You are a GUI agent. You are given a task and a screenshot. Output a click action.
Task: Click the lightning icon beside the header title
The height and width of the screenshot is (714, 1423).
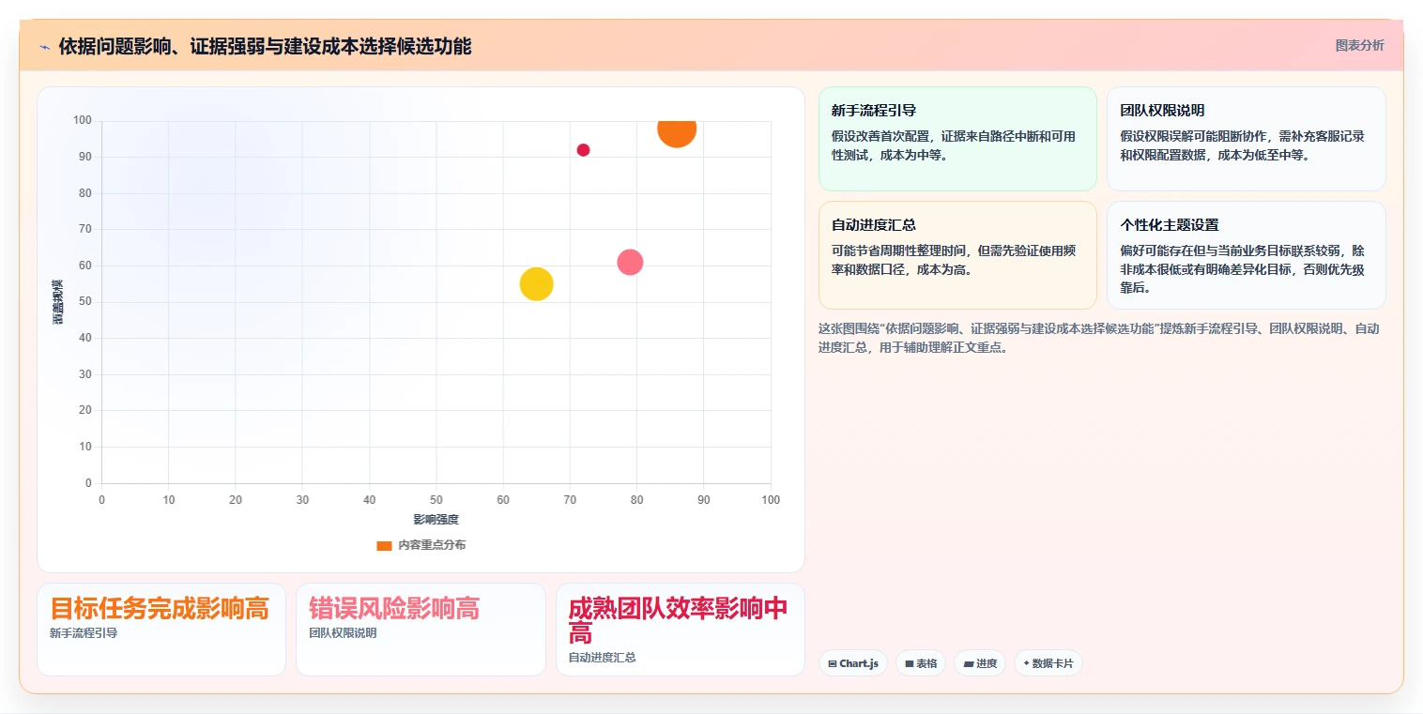click(x=44, y=47)
